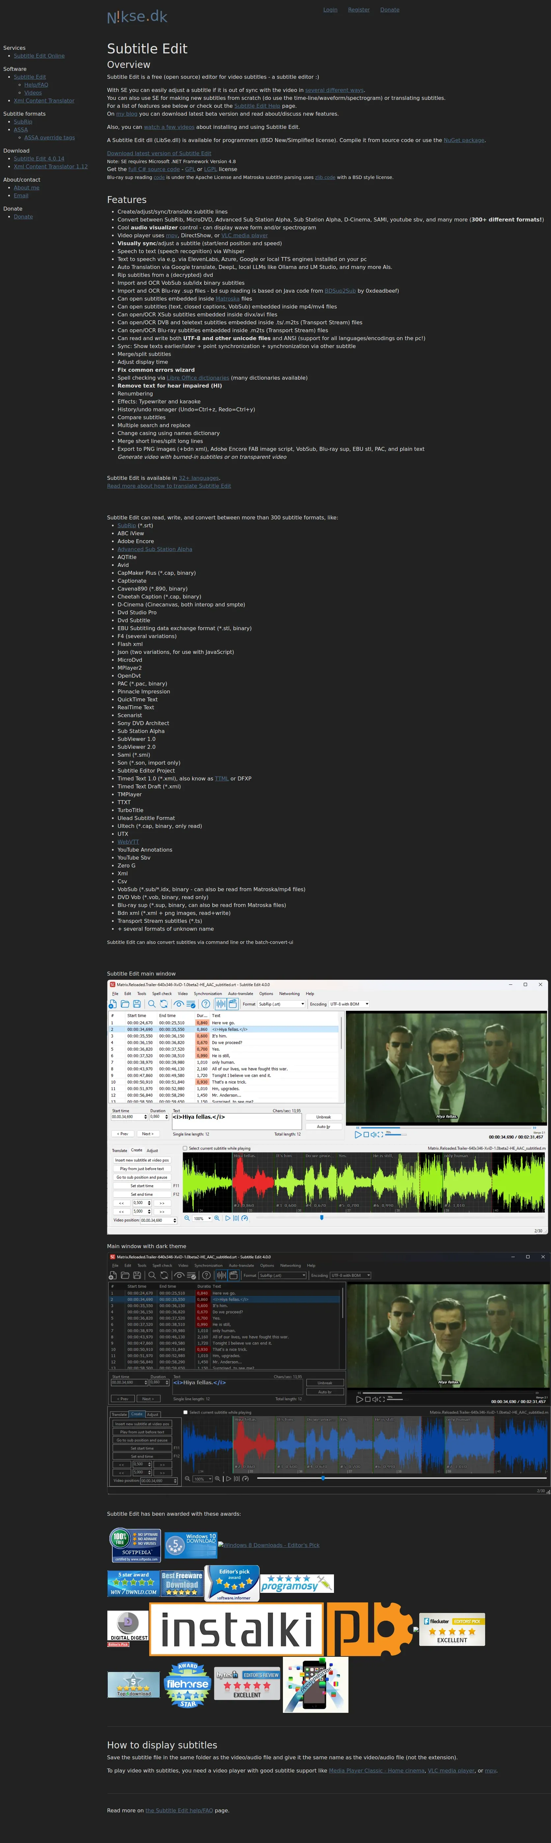Click the Subtitle Edit main window screenshot
The image size is (551, 1843).
pyautogui.click(x=327, y=1107)
